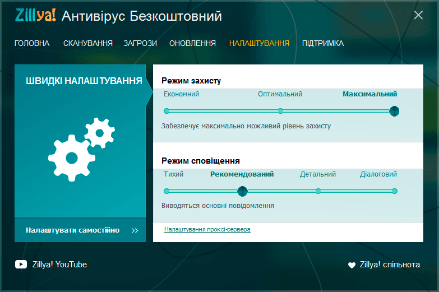439x292 pixels.
Task: Set protection mode to Економний
Action: (x=167, y=111)
